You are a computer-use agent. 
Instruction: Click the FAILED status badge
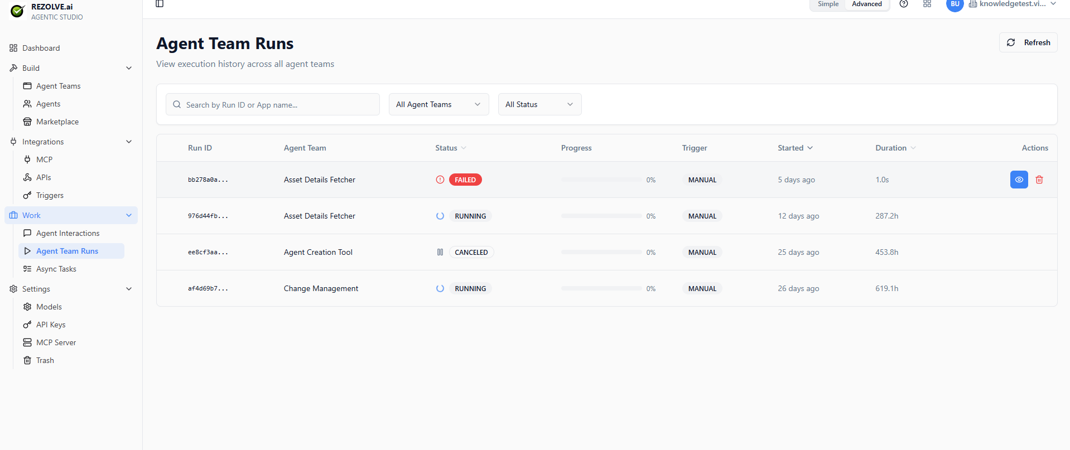[x=465, y=180]
